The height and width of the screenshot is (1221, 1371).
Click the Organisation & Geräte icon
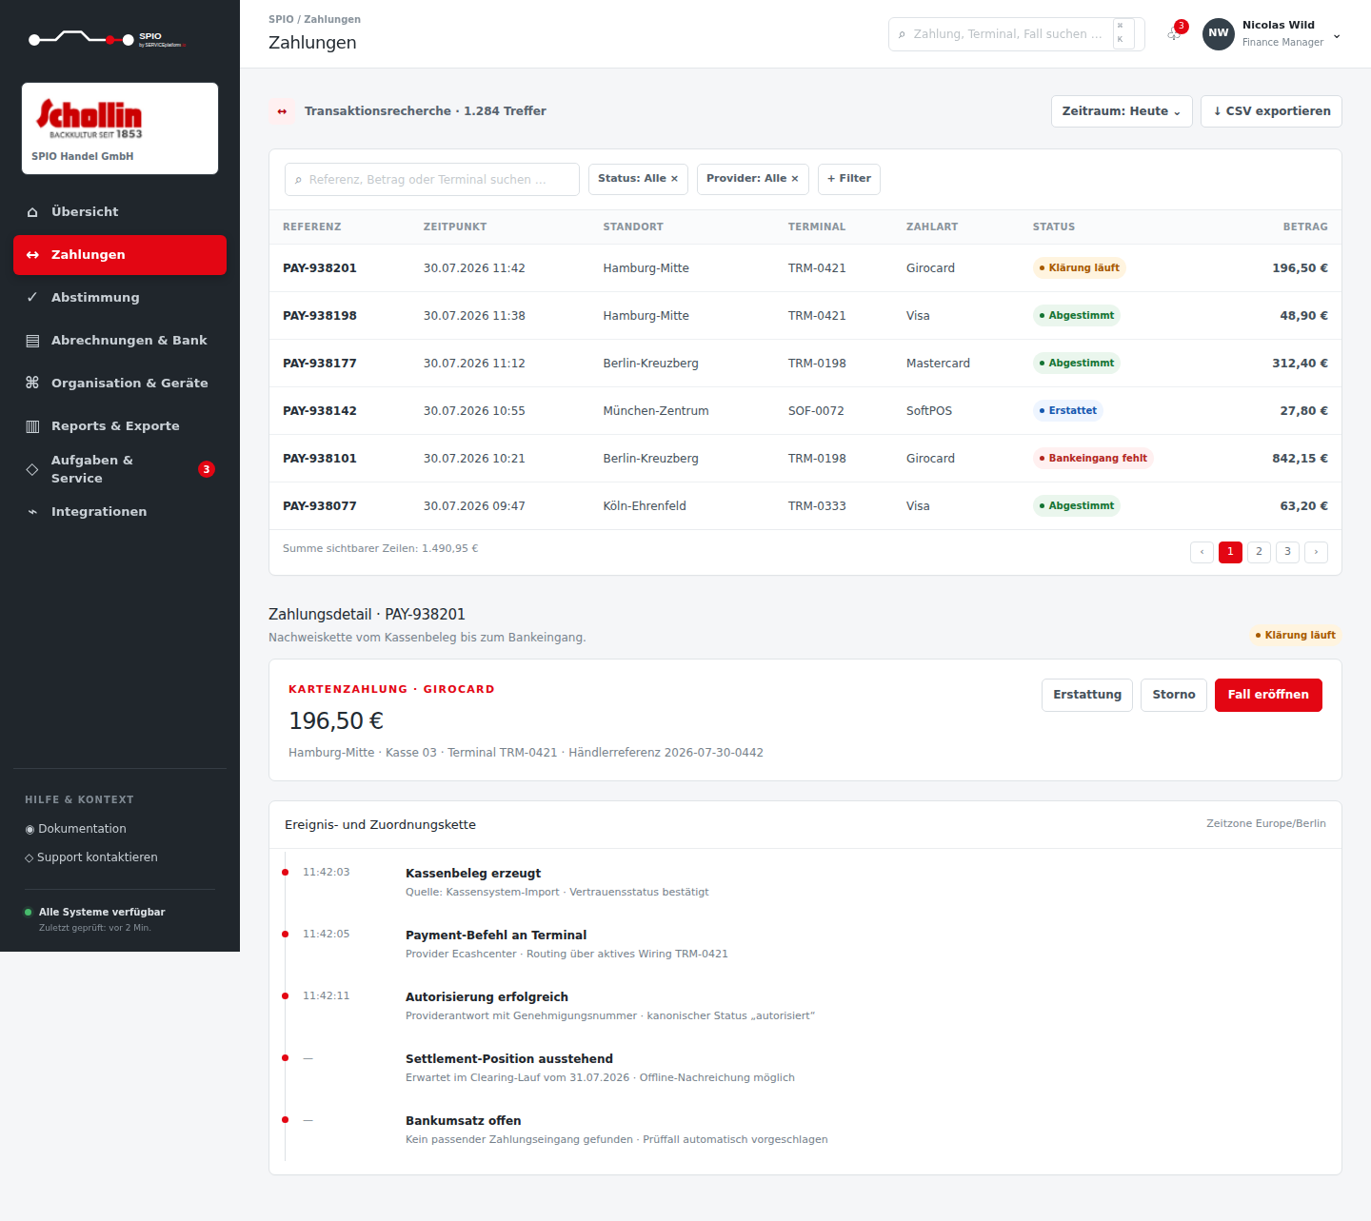[x=32, y=384]
